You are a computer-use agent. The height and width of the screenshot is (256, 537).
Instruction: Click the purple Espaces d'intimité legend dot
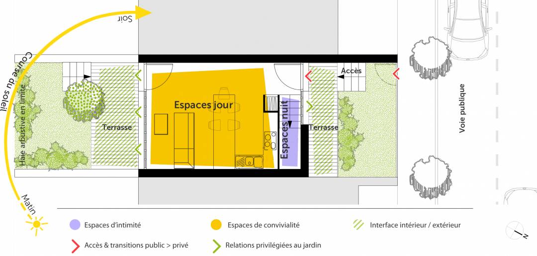point(75,225)
